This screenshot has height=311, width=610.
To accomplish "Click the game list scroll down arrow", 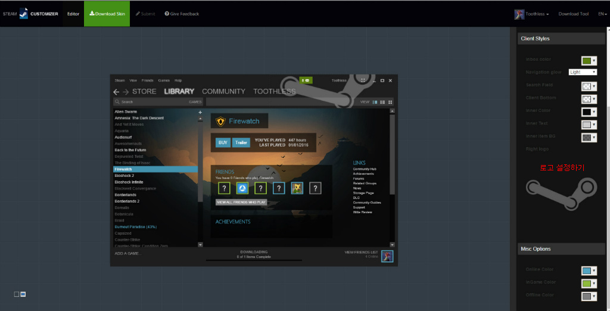I will click(200, 245).
